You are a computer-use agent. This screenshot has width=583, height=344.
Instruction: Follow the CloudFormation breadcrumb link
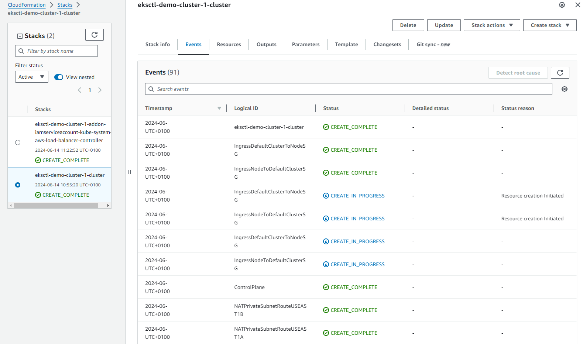tap(27, 5)
